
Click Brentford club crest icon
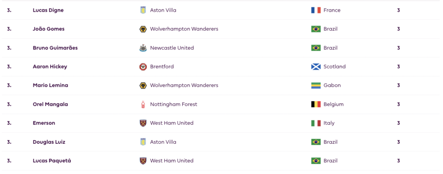[143, 67]
